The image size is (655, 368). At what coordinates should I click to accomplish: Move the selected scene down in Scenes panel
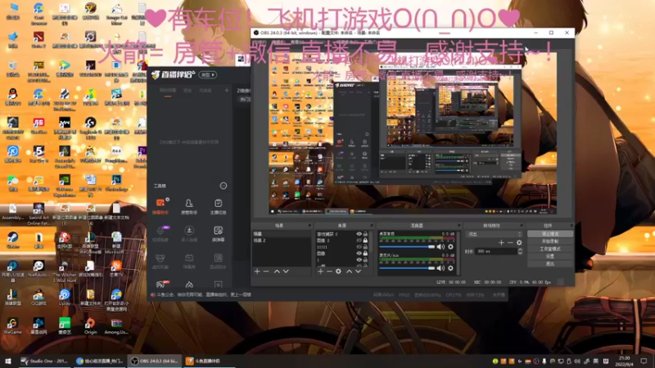(286, 272)
